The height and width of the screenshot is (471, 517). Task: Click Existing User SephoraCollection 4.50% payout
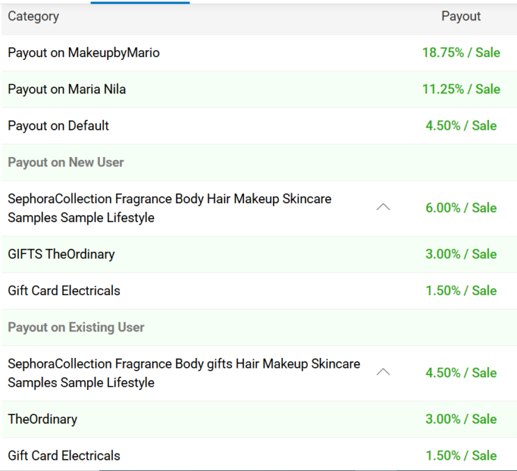pos(461,373)
